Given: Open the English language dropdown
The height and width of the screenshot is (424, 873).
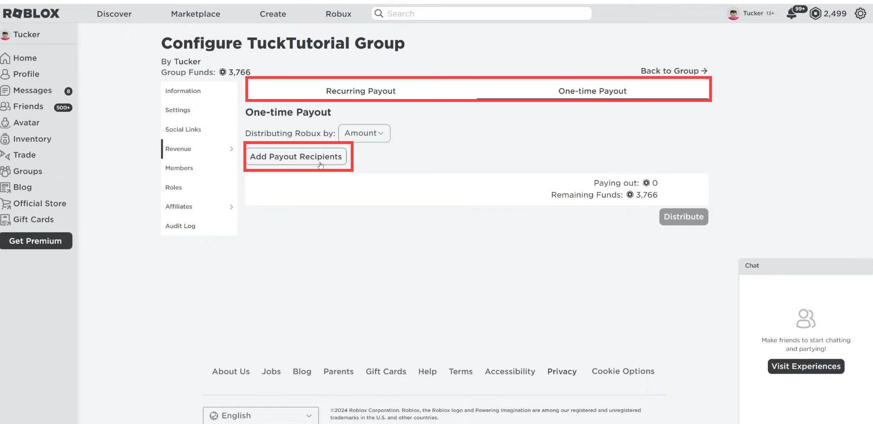Looking at the screenshot, I should pyautogui.click(x=261, y=416).
